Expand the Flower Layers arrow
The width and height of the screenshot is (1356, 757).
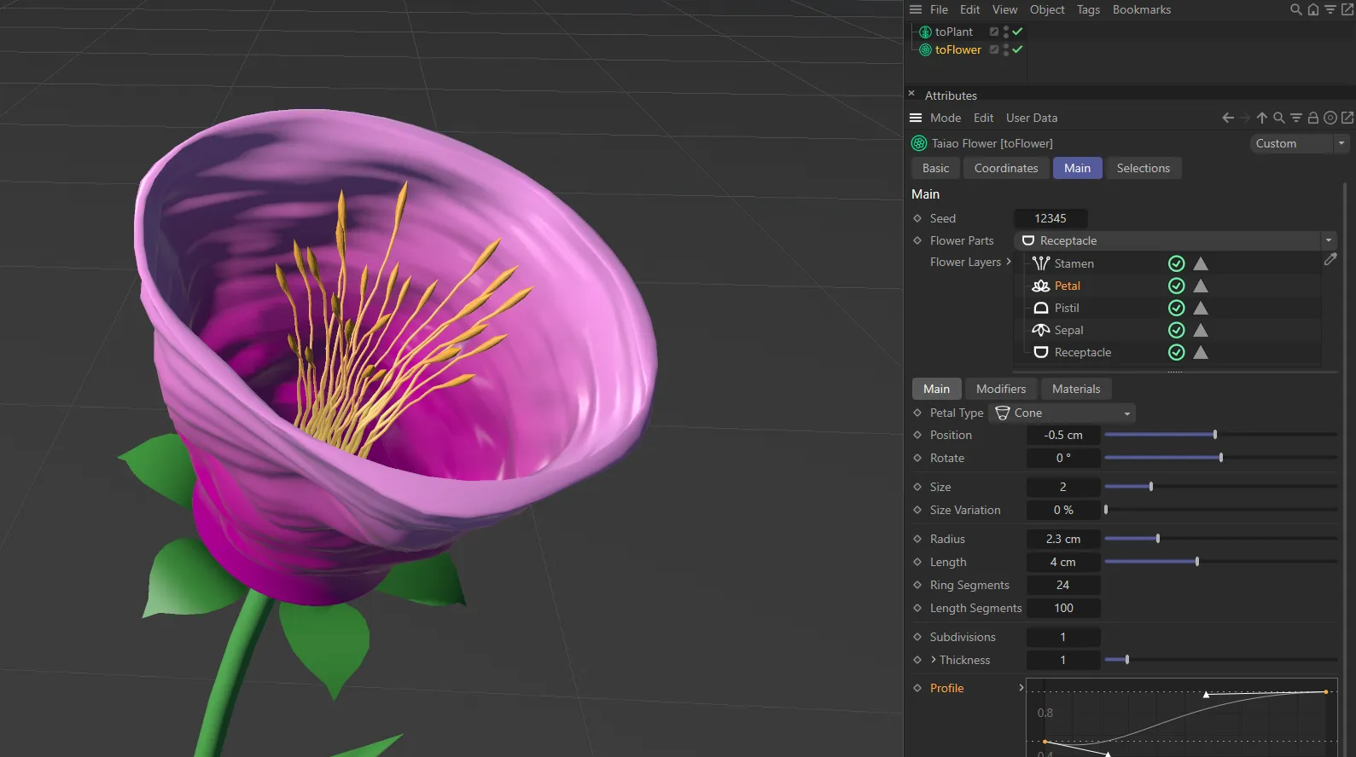click(x=1009, y=262)
